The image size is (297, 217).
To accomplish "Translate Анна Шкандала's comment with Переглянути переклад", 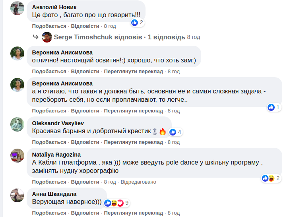I will (x=133, y=213).
